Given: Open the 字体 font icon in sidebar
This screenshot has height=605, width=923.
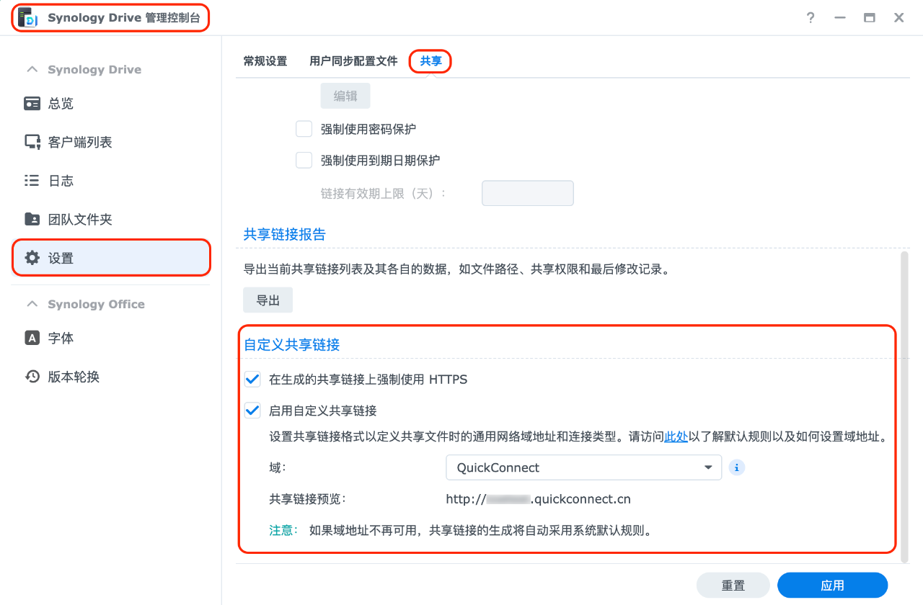Looking at the screenshot, I should click(32, 338).
